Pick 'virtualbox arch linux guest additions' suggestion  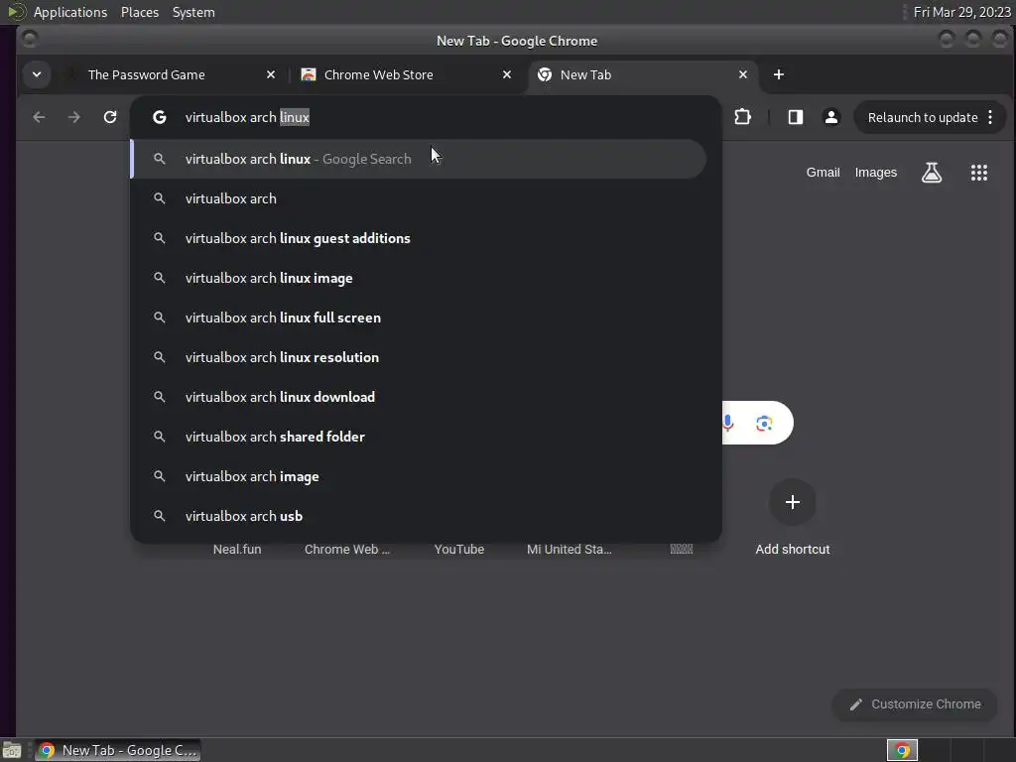pyautogui.click(x=419, y=238)
